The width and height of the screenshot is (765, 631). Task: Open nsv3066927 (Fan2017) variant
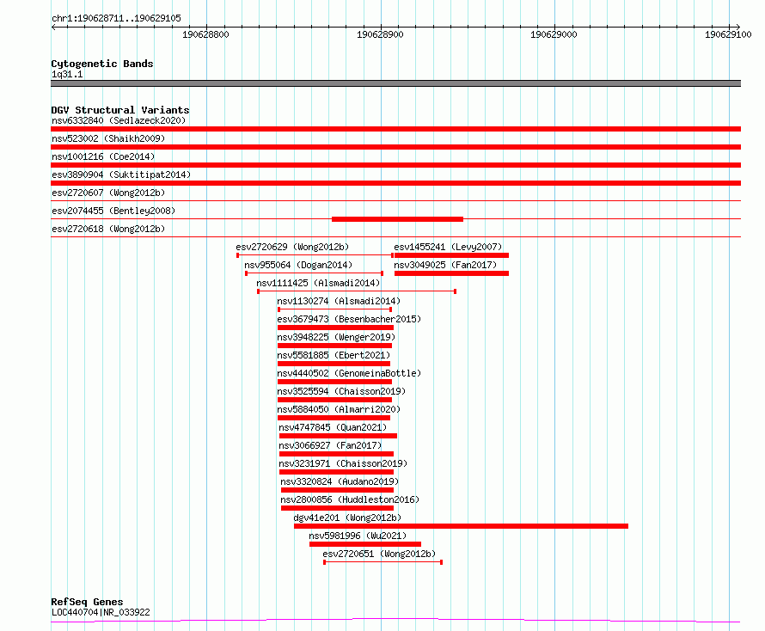click(x=330, y=445)
